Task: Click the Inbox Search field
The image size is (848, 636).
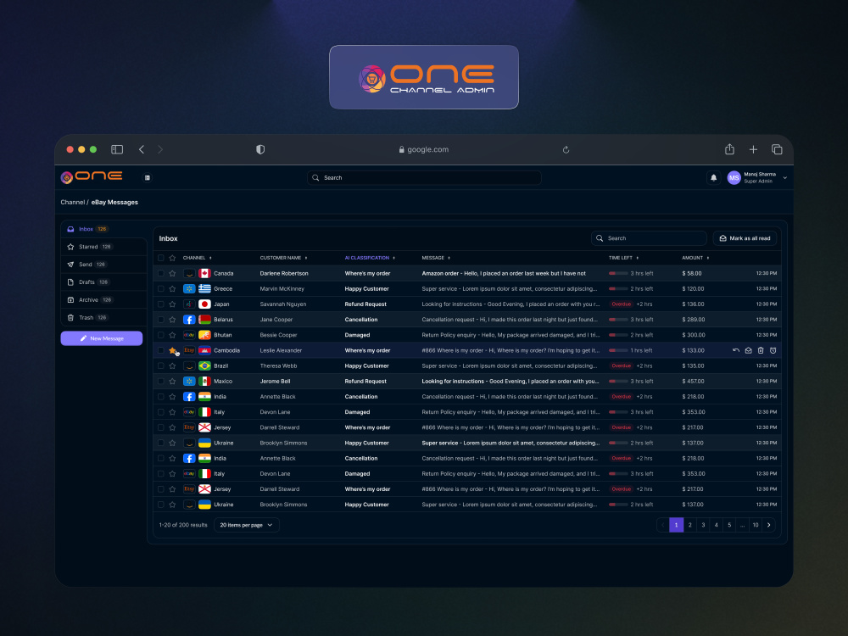Action: coord(649,238)
